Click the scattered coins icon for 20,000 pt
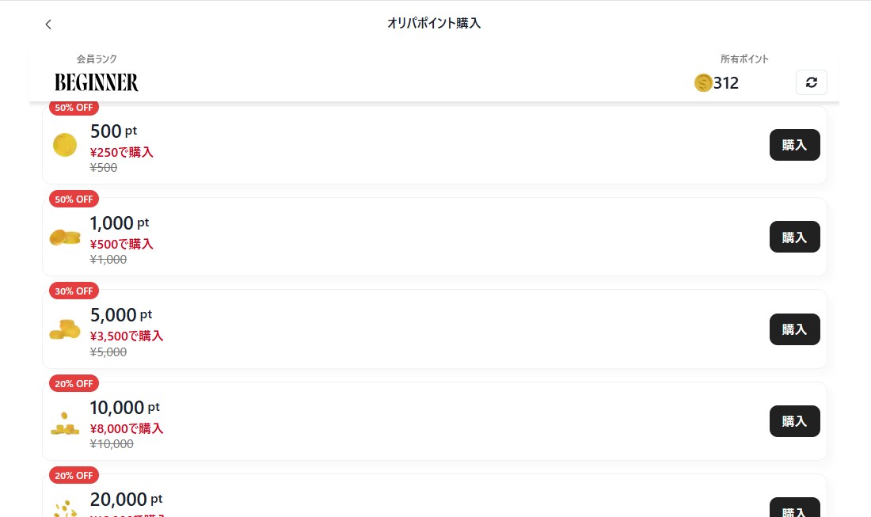This screenshot has height=517, width=871. [65, 507]
